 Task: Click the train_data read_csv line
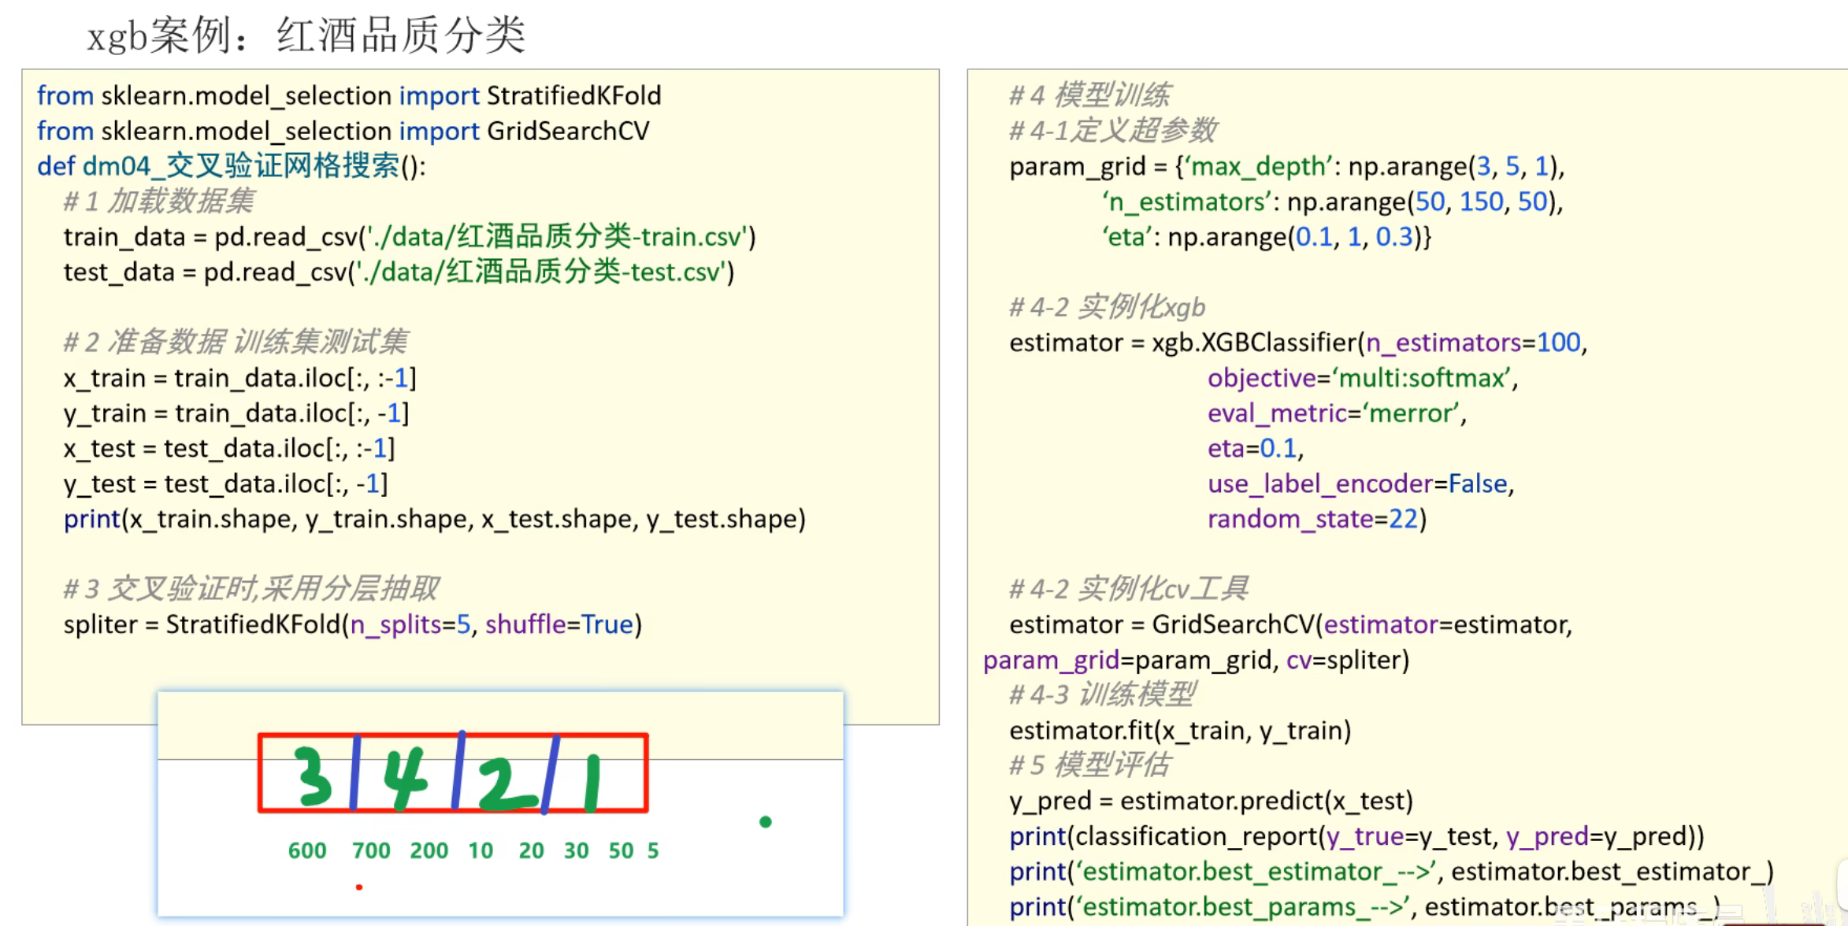coord(409,237)
